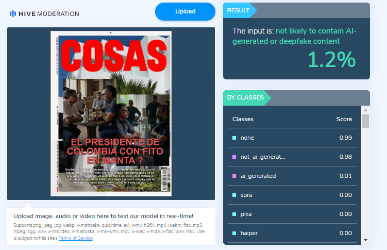Click the classes list scroll up arrow
This screenshot has width=387, height=250.
click(x=365, y=110)
